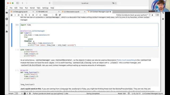
Task: Open the extension manager puzzle icon
Action: [7, 32]
